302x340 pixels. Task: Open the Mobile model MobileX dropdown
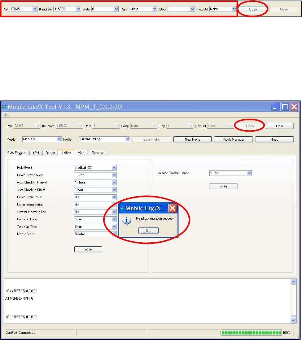pos(42,139)
